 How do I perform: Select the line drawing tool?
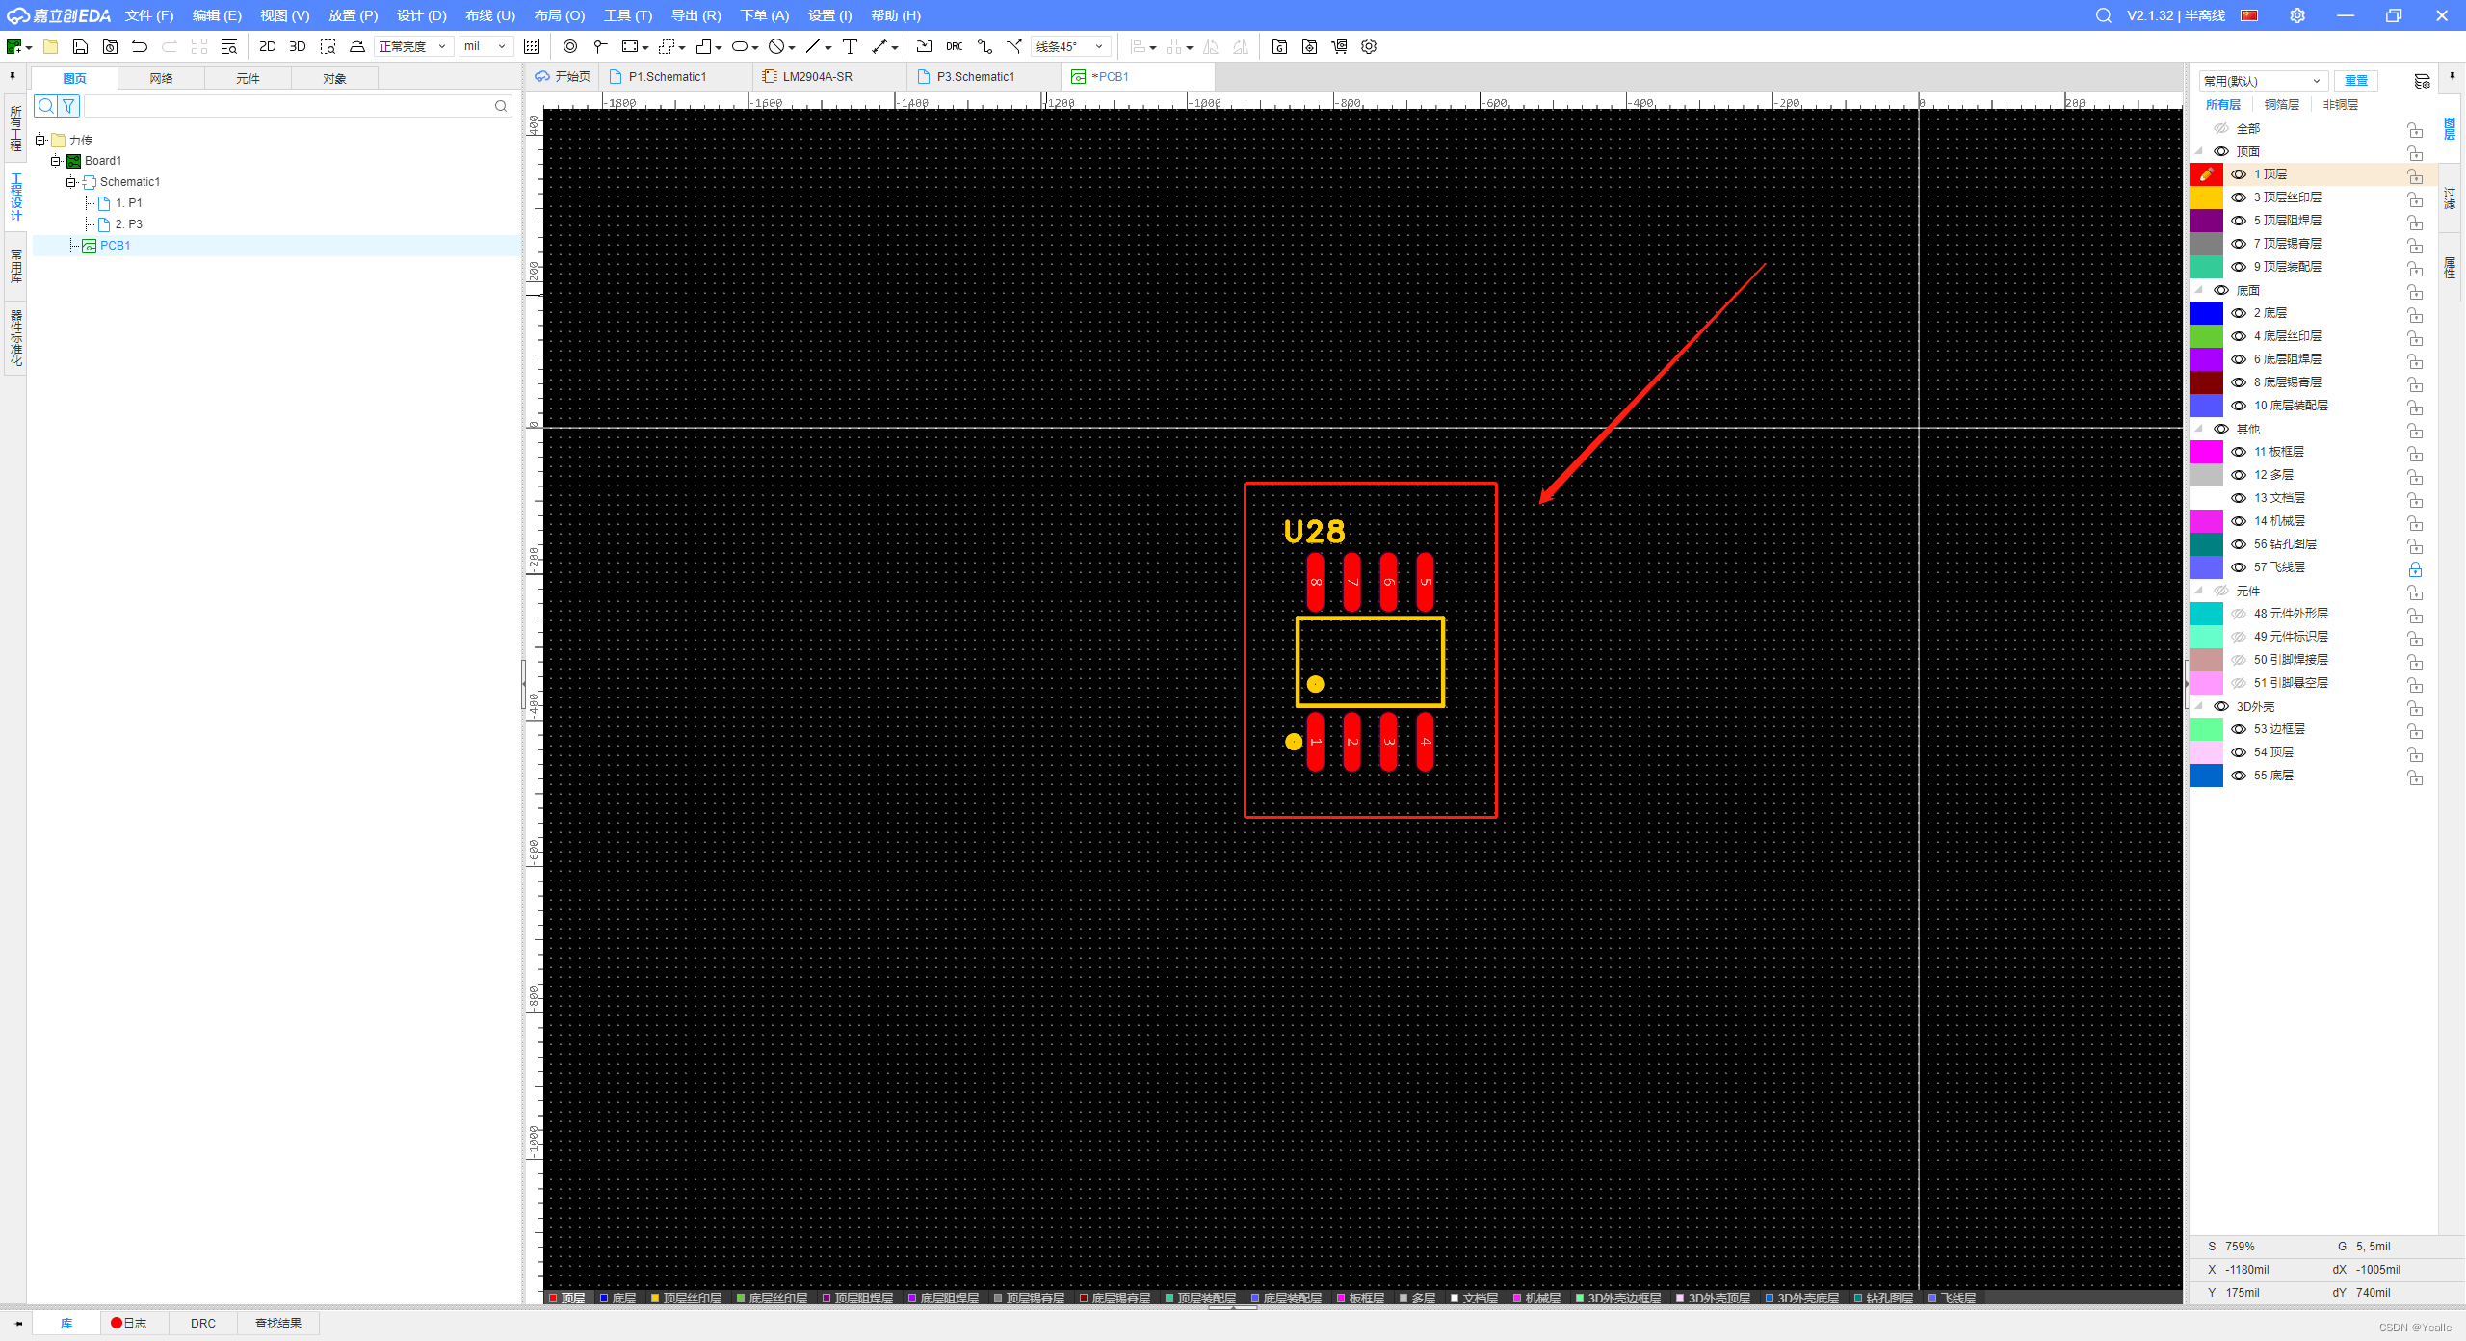coord(813,46)
